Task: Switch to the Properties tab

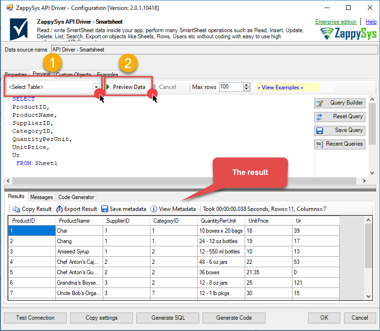Action: click(16, 74)
